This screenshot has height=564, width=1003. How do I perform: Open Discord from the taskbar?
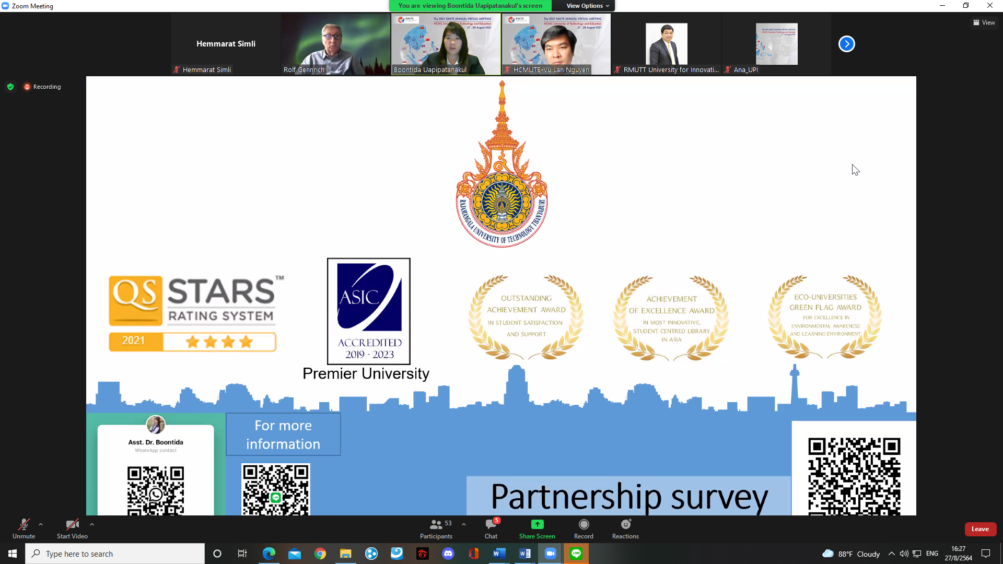point(448,554)
